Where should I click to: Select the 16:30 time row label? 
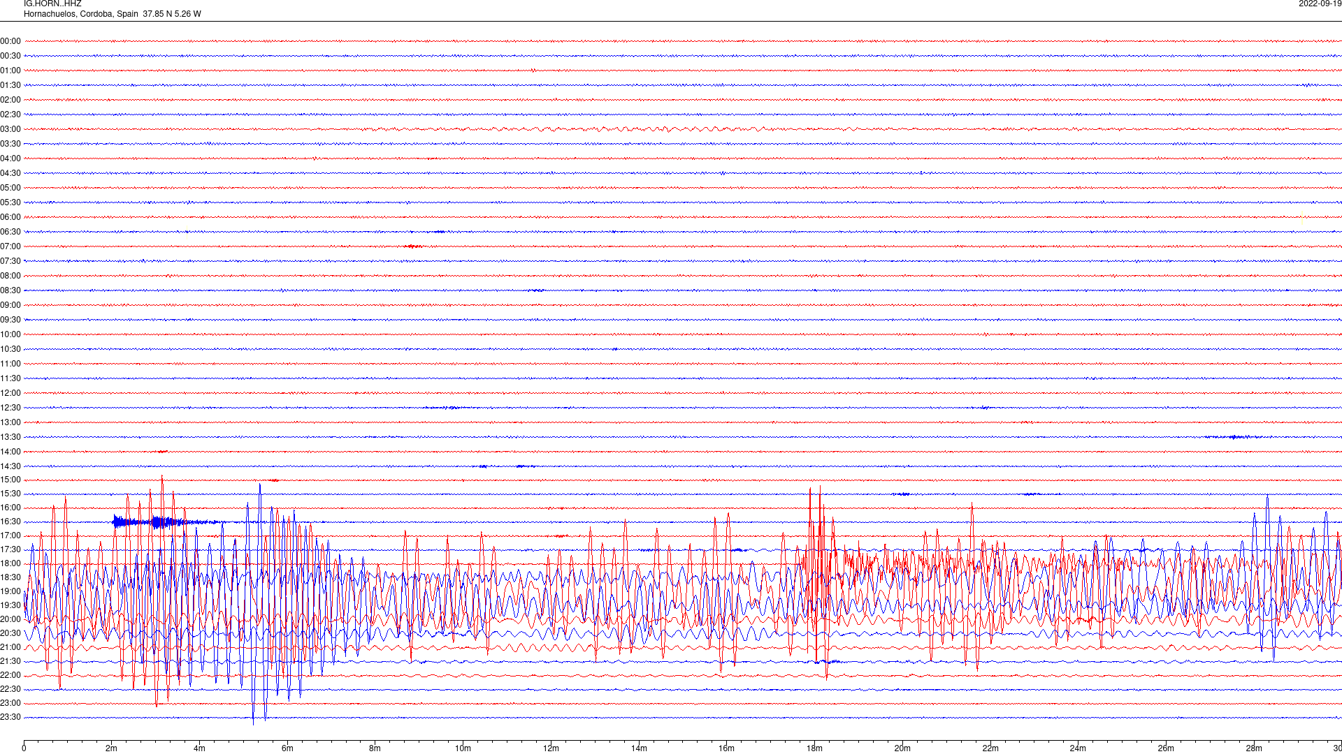[10, 522]
